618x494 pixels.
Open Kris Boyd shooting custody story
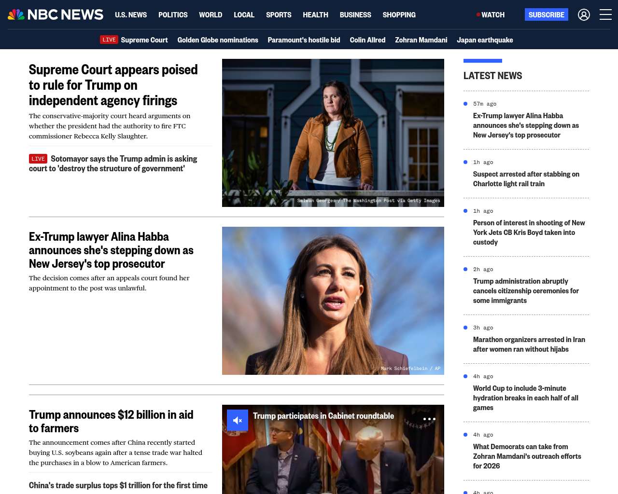click(529, 233)
